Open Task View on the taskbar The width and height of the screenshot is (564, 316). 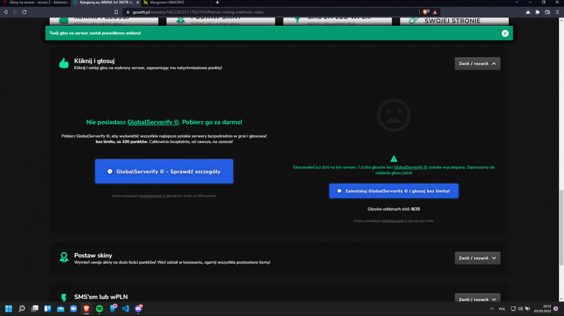[x=34, y=309]
